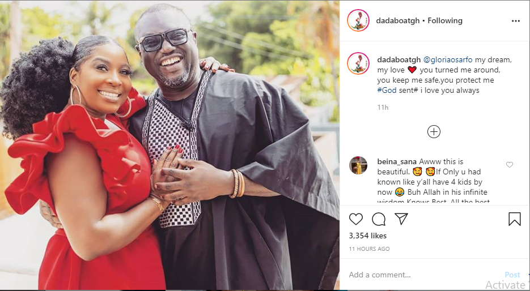Open the three-dots more options menu
The width and height of the screenshot is (530, 291).
tap(515, 21)
